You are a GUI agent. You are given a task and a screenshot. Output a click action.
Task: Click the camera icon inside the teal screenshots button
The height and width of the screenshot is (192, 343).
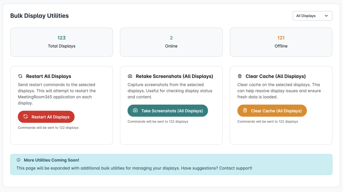point(135,111)
